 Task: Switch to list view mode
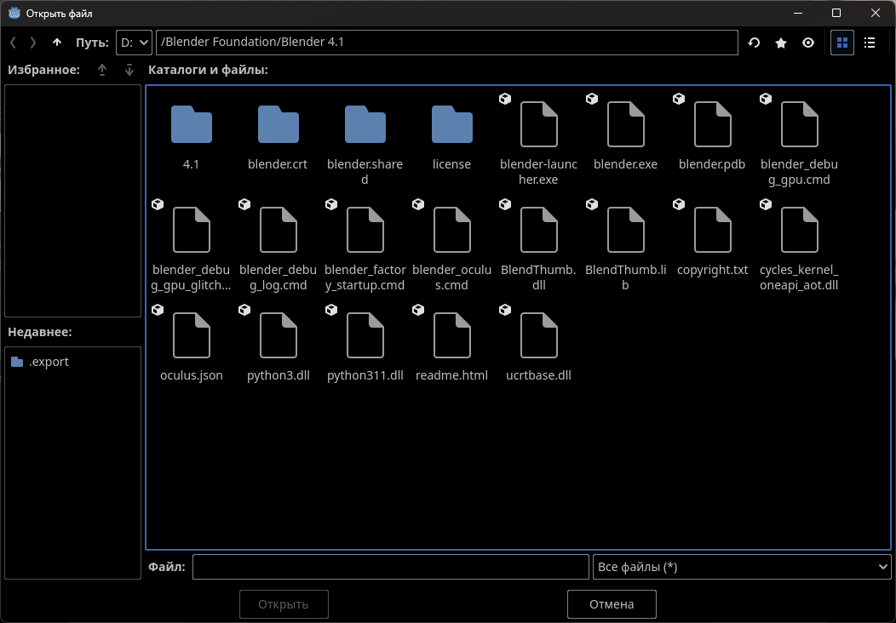point(869,43)
